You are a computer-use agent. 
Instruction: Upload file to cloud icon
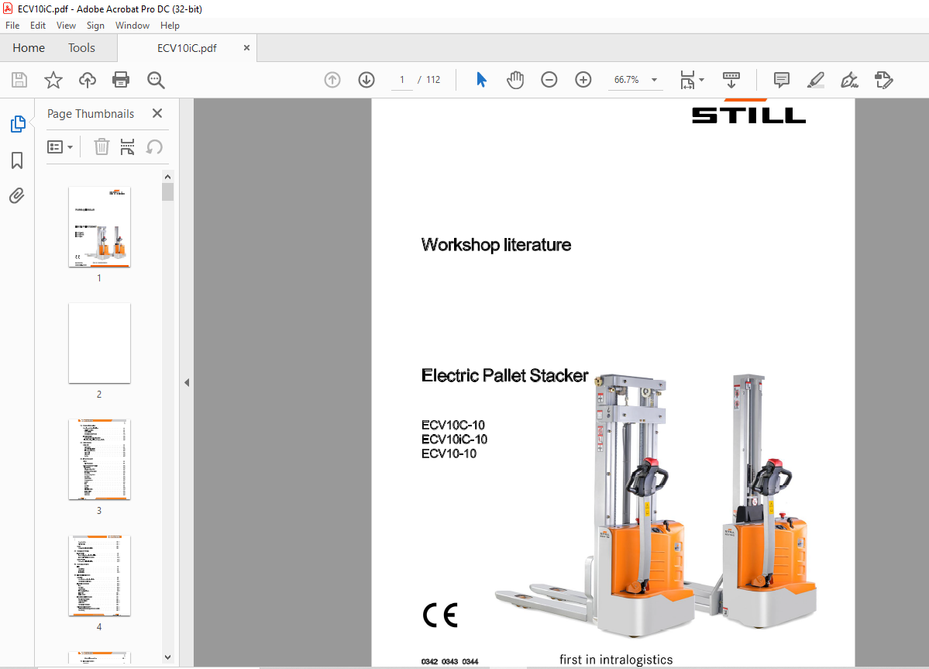[x=87, y=80]
